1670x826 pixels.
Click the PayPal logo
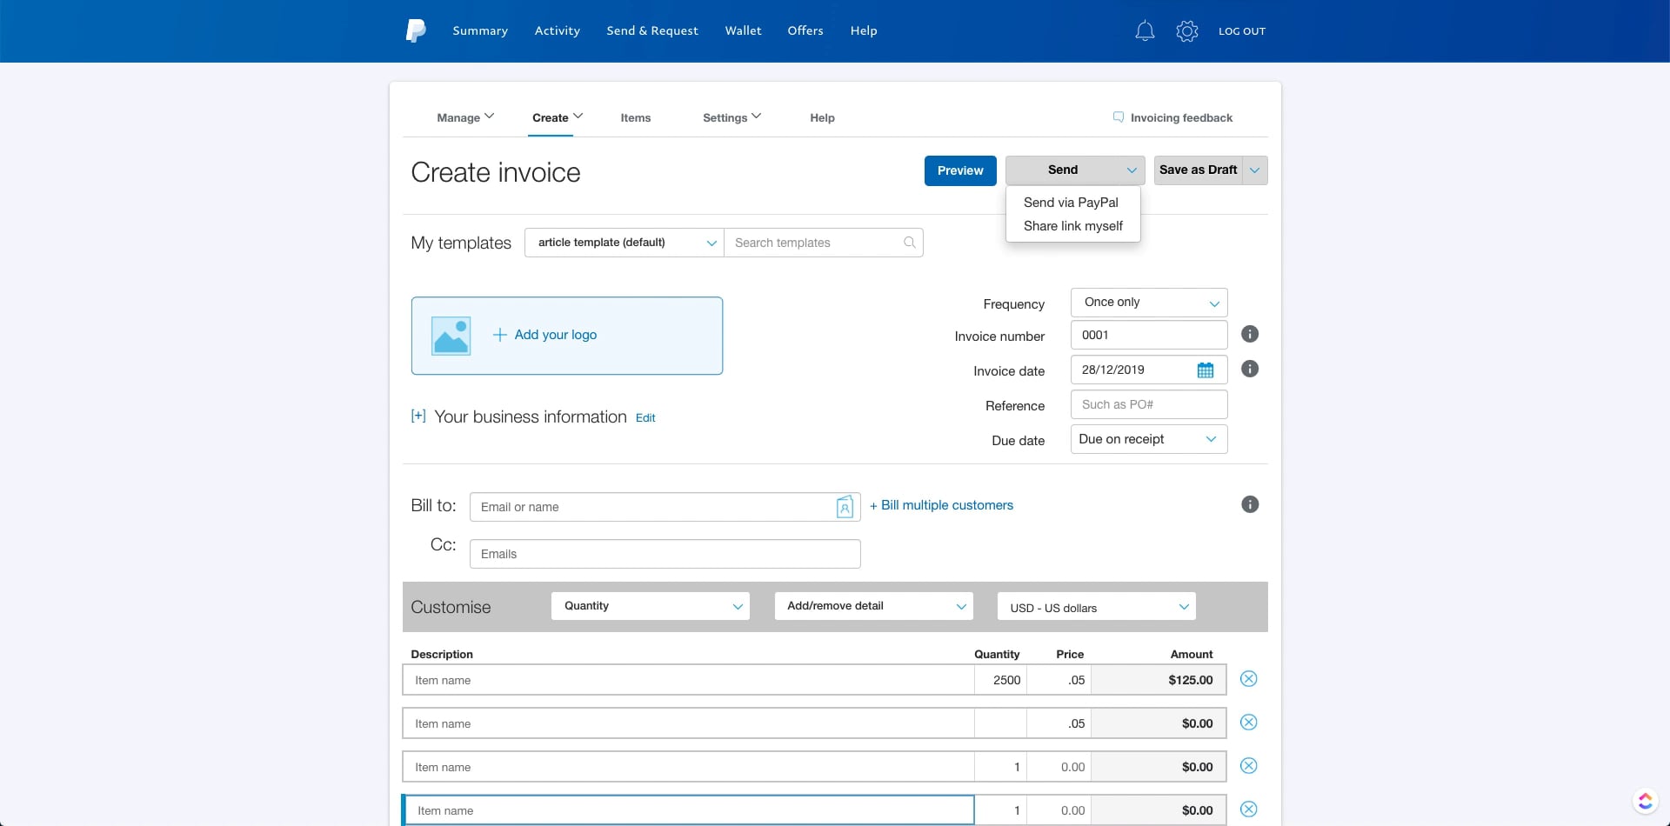click(415, 30)
